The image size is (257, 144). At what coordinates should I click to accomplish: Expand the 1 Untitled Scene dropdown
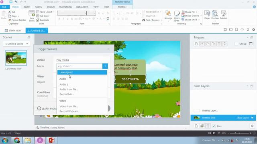coord(16,44)
